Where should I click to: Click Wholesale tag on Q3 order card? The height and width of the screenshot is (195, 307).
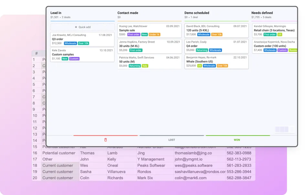tap(70, 43)
